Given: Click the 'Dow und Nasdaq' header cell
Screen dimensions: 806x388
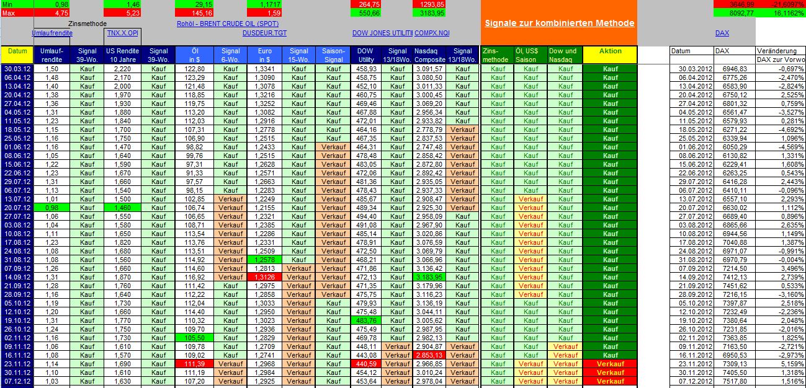Looking at the screenshot, I should pyautogui.click(x=565, y=55).
